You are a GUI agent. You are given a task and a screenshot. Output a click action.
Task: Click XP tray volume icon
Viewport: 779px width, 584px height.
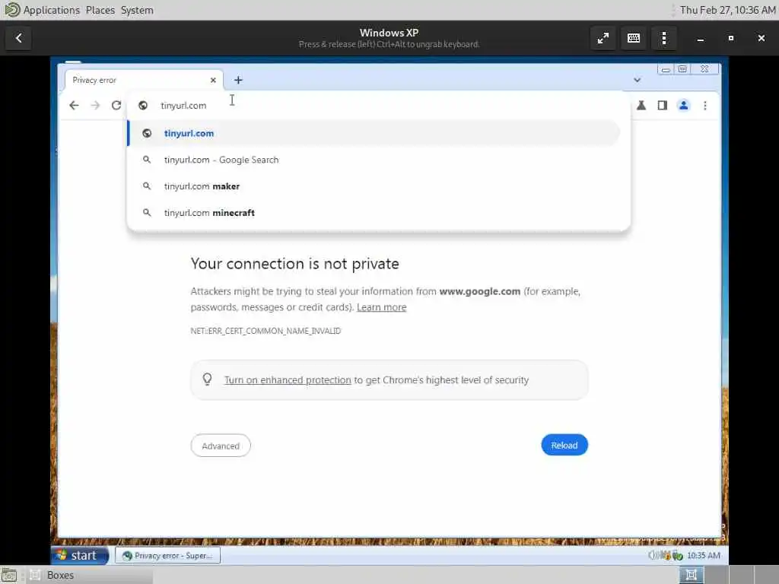click(653, 556)
